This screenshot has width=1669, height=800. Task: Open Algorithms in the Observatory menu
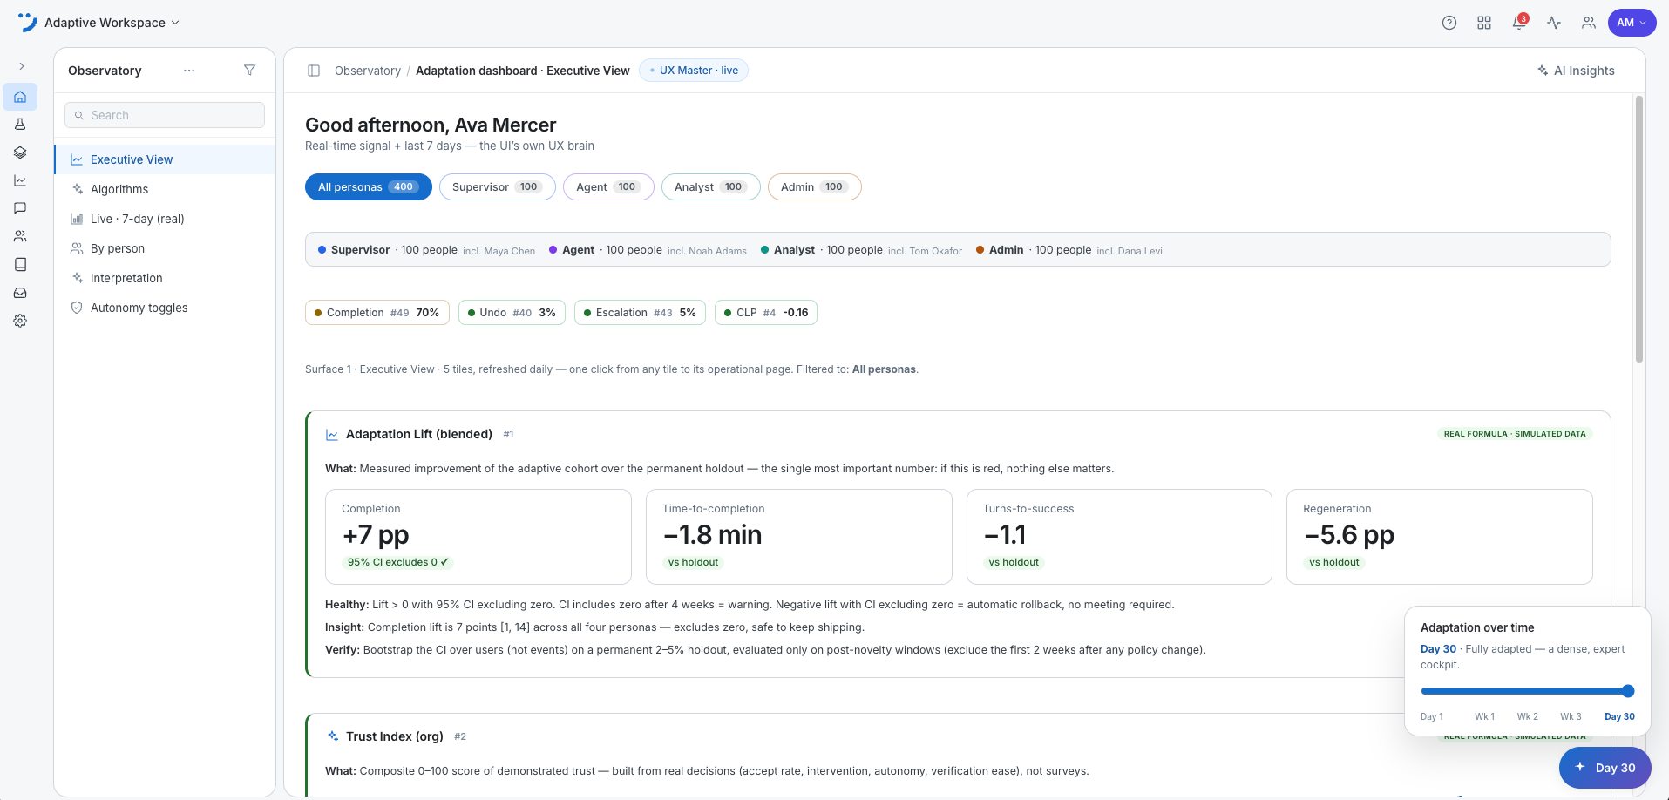point(166,189)
